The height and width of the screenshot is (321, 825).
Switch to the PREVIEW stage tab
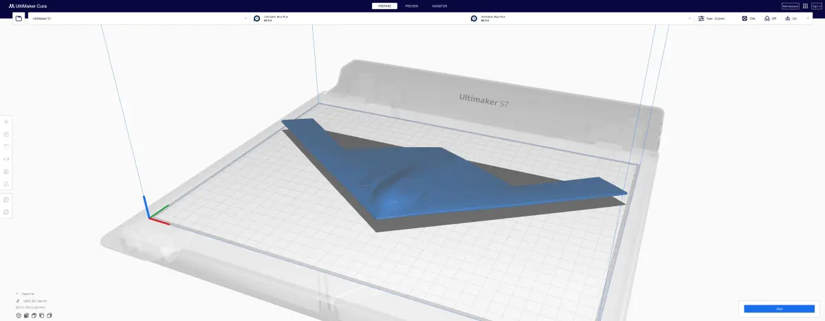click(411, 5)
